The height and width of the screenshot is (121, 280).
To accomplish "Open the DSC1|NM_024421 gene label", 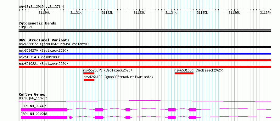I will pos(34,106).
